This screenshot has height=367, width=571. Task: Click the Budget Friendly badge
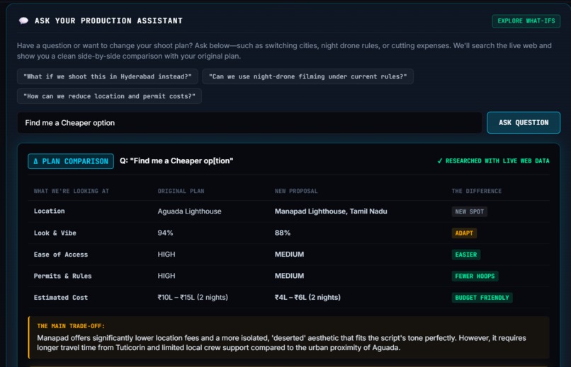(x=482, y=298)
